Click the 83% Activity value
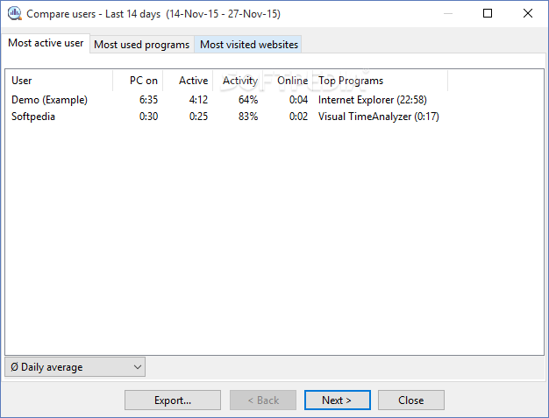This screenshot has height=418, width=549. (248, 117)
